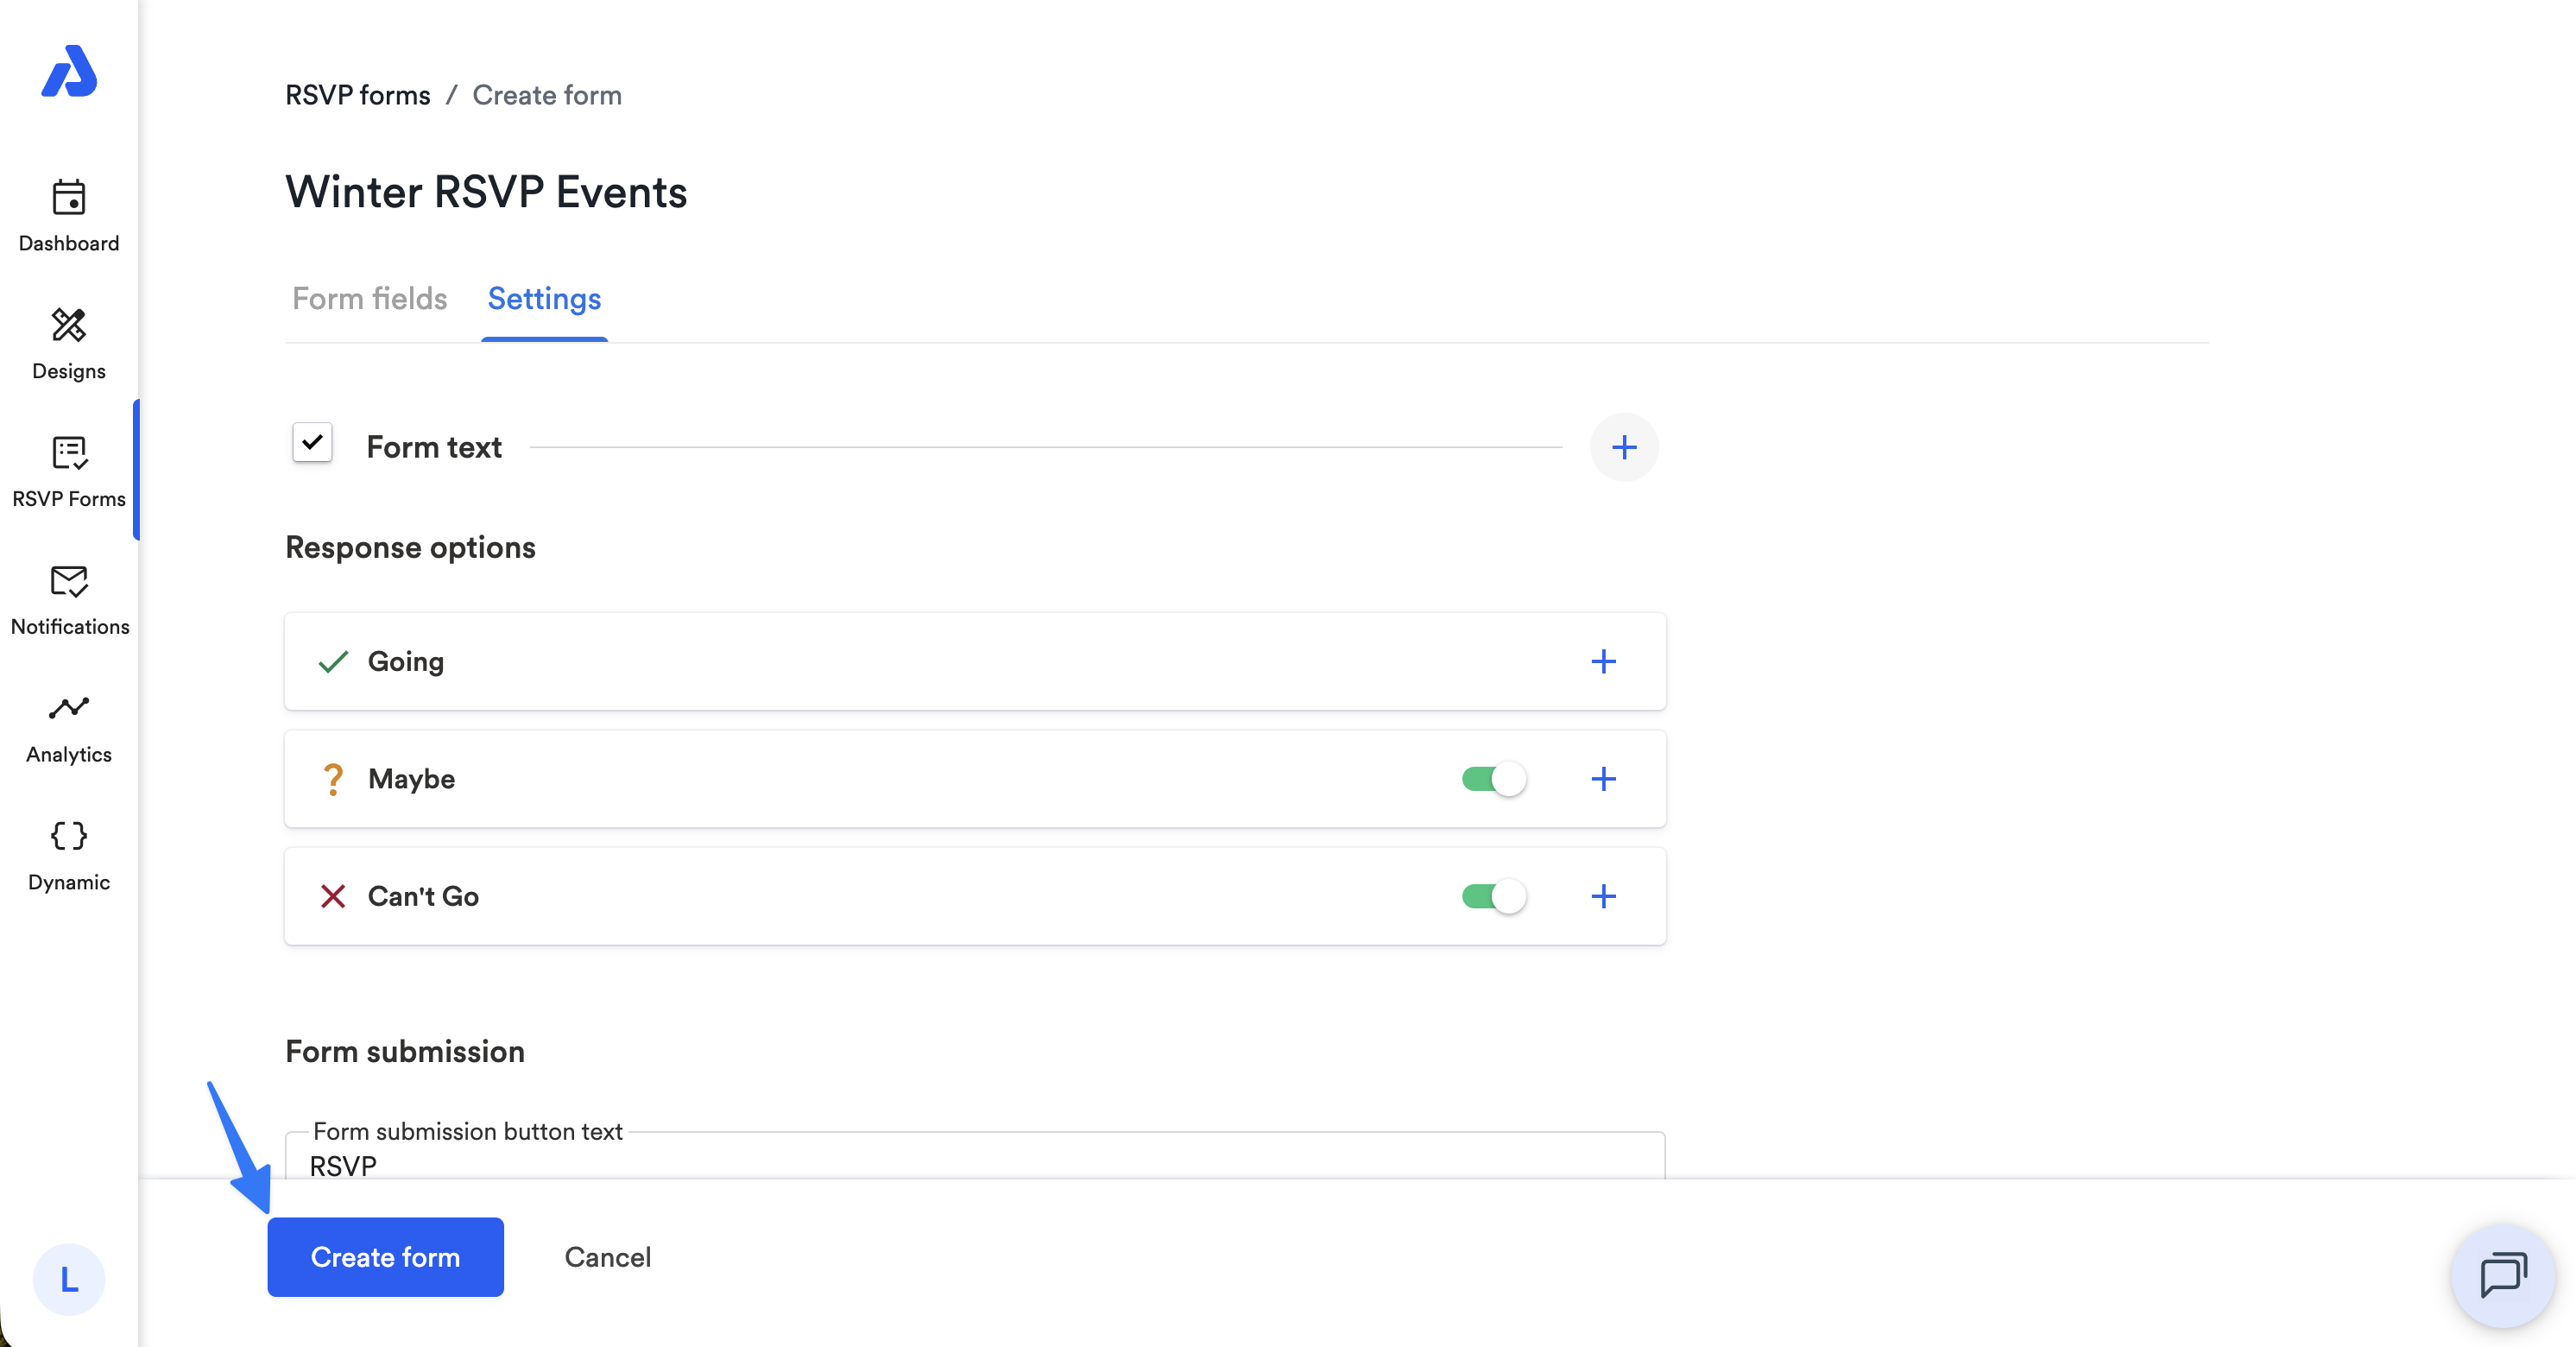
Task: Open the chat support bubble icon
Action: 2503,1276
